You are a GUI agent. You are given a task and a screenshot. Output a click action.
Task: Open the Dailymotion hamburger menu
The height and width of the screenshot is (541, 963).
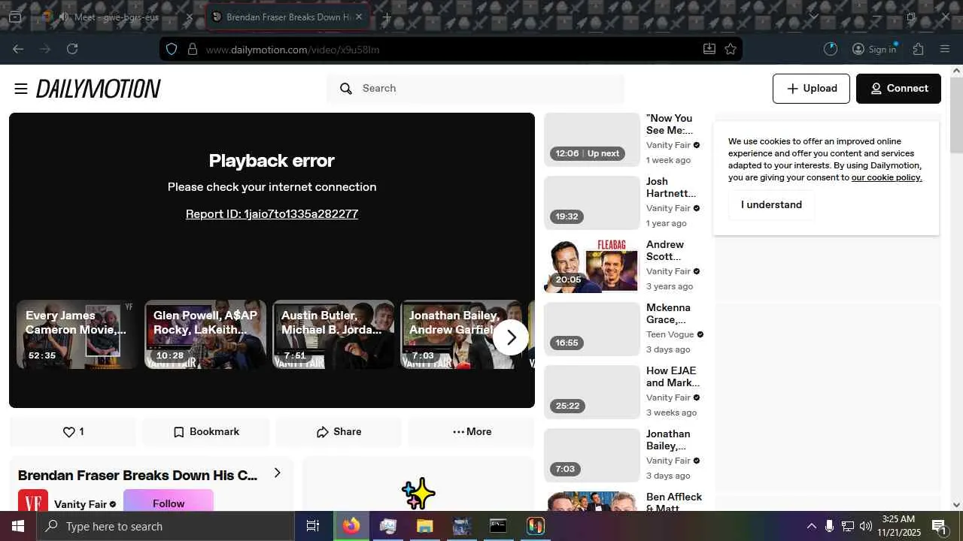coord(21,89)
